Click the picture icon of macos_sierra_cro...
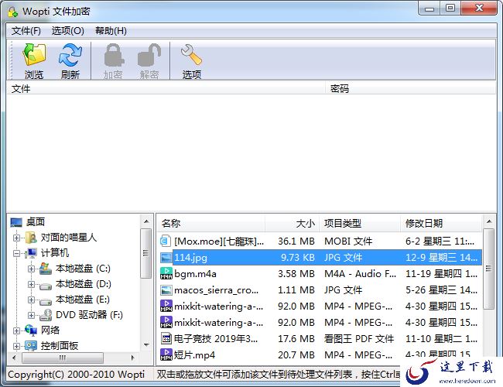The height and width of the screenshot is (387, 503). point(166,290)
